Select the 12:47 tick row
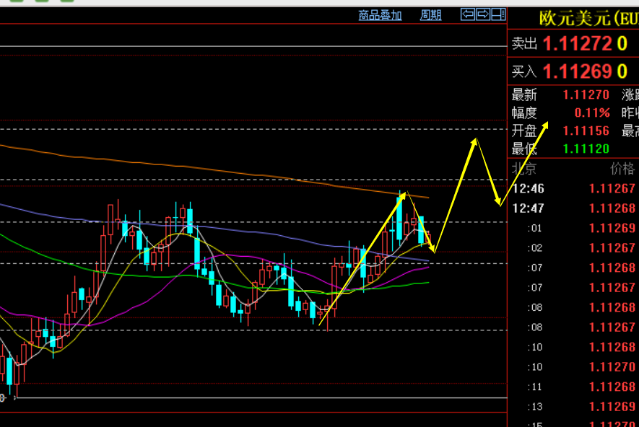Viewport: 639px width, 427px height. 573,208
